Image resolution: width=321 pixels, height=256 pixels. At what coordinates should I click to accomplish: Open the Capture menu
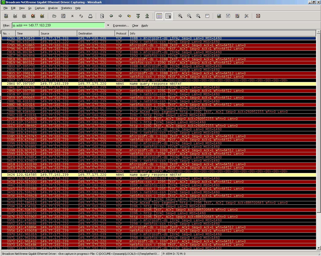[x=39, y=8]
